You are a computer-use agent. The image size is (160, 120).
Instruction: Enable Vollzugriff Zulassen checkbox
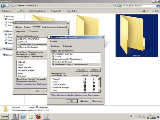[x=85, y=79]
